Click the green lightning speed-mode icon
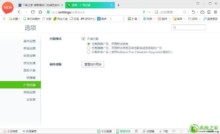The height and width of the screenshot is (134, 220). (x=144, y=12)
